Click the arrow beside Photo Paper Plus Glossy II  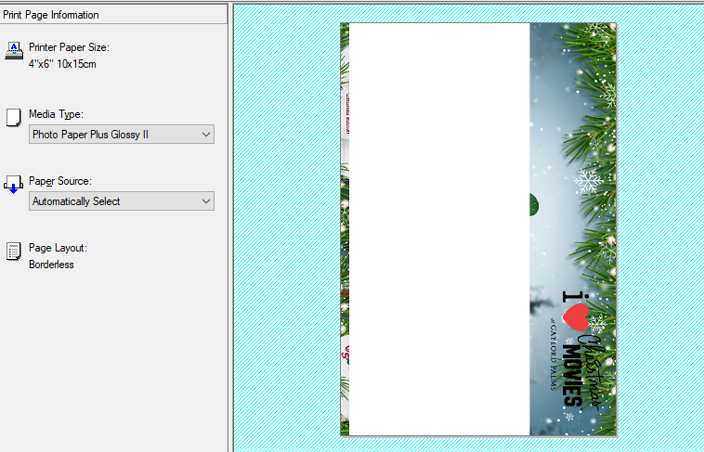205,135
